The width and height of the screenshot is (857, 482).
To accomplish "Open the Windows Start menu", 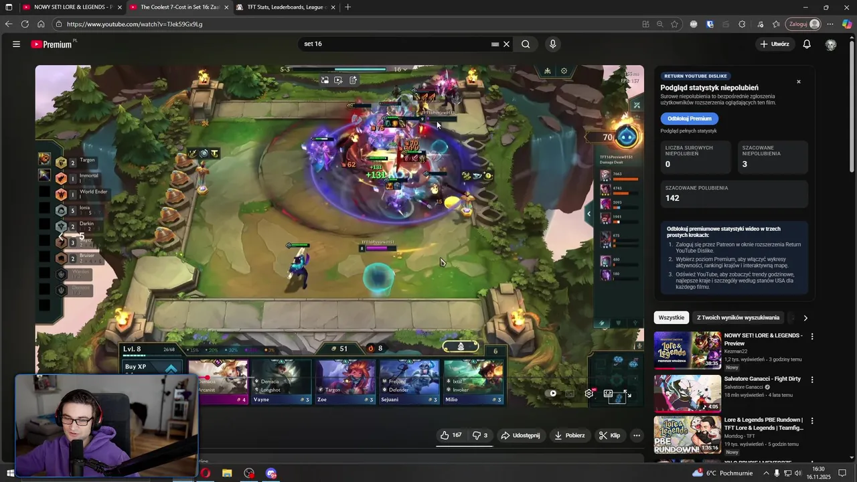I will click(x=10, y=473).
